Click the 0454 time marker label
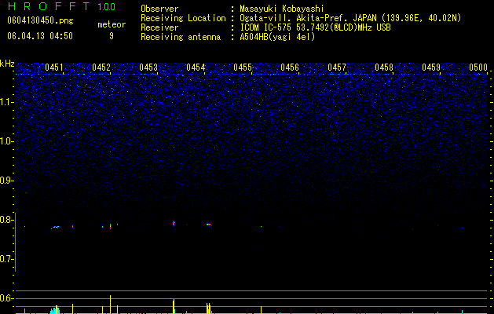494x314 pixels. click(196, 68)
